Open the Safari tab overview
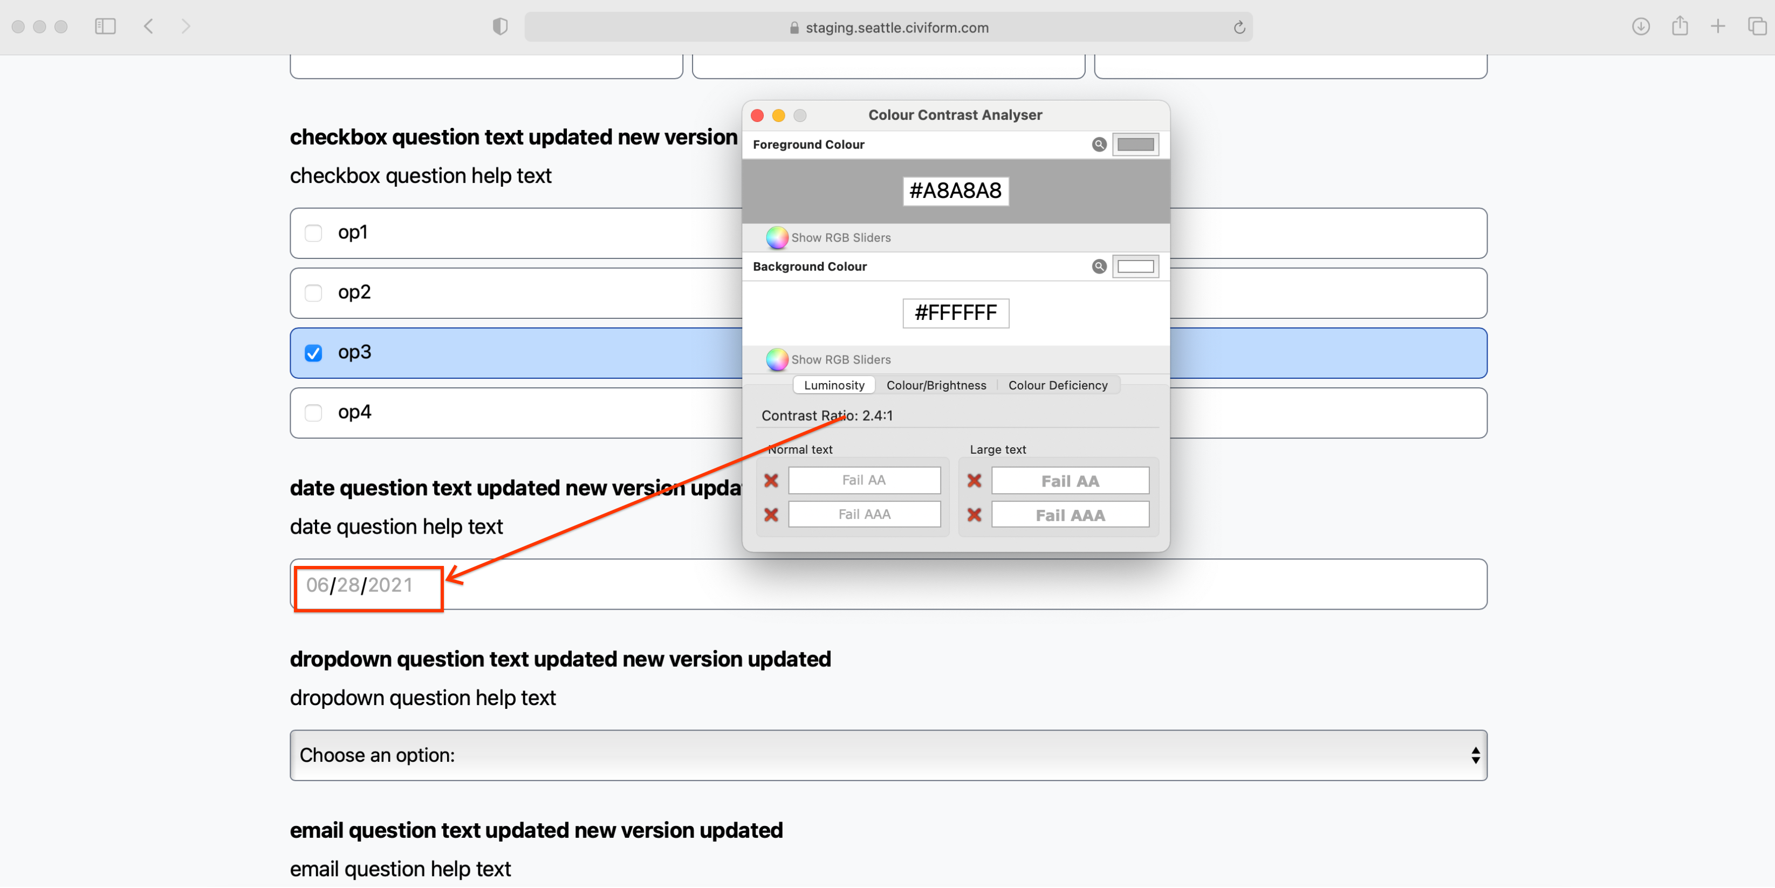The image size is (1775, 888). (1757, 26)
